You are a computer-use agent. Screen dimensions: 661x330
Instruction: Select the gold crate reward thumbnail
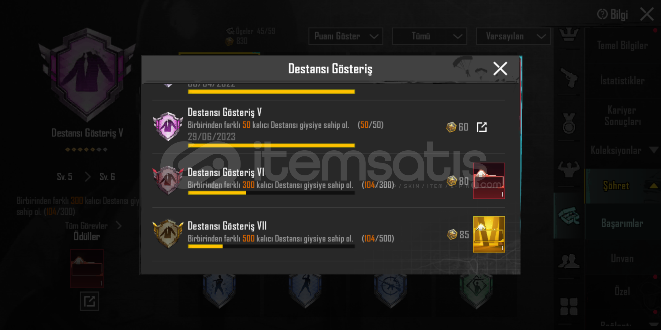(489, 234)
